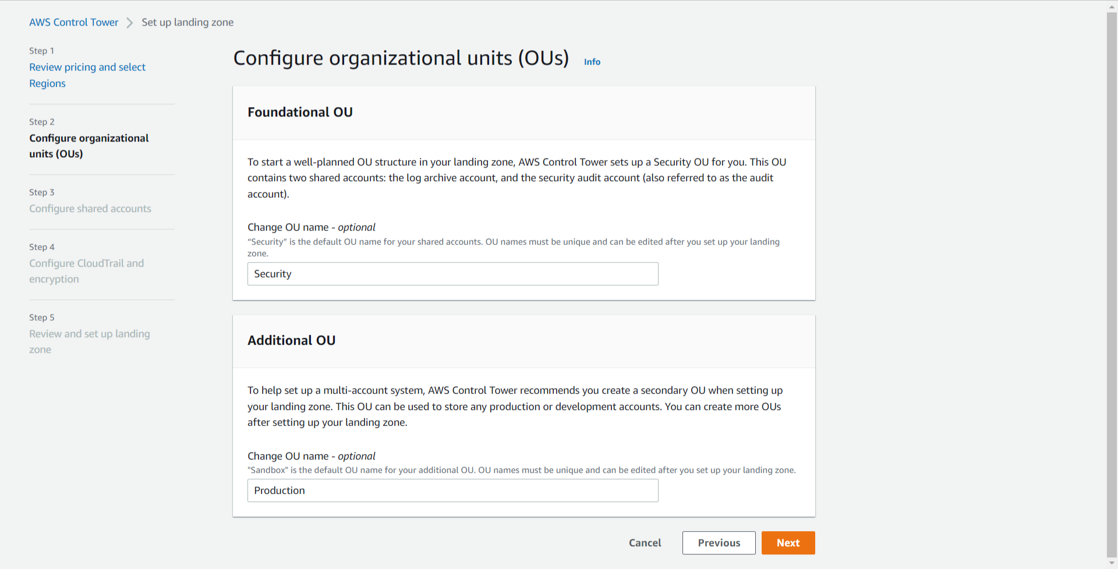Open the Info link beside page title
The height and width of the screenshot is (569, 1118).
(x=592, y=62)
